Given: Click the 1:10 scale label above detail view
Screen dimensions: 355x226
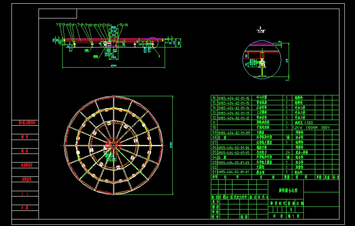Looking at the screenshot, I should 260,31.
